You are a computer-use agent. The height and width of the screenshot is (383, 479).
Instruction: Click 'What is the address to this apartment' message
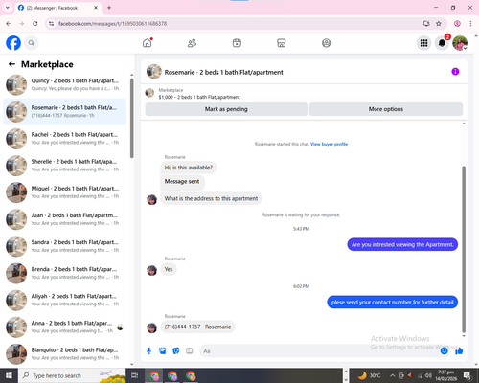point(211,198)
